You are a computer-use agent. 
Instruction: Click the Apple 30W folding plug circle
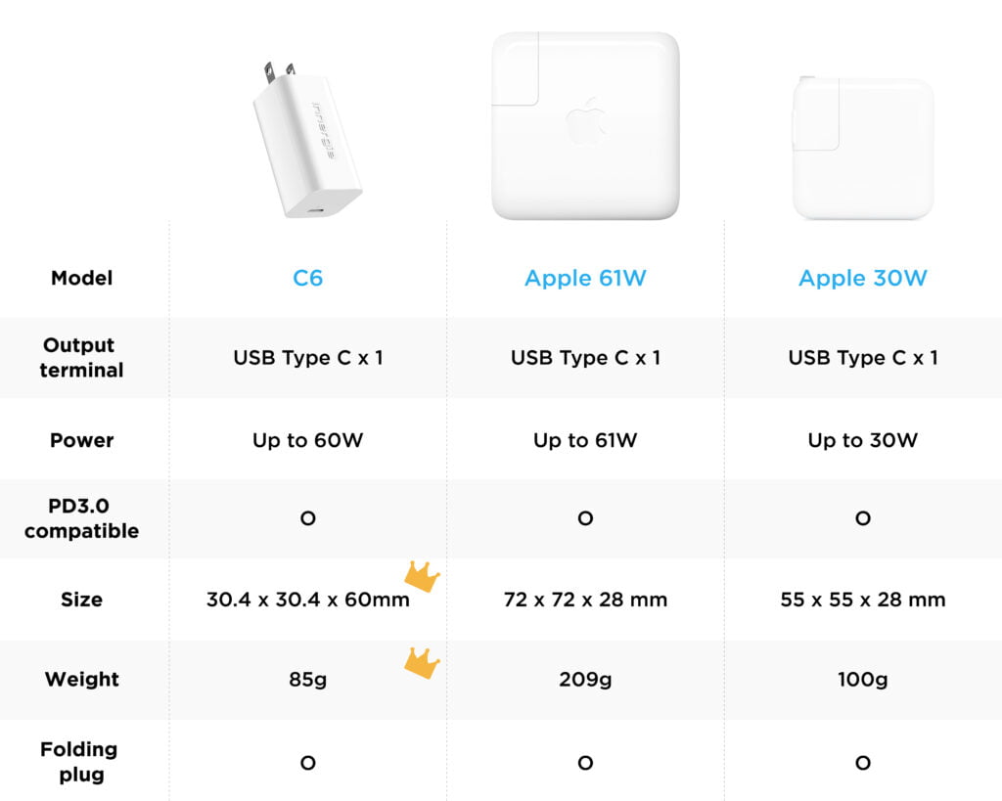[862, 763]
